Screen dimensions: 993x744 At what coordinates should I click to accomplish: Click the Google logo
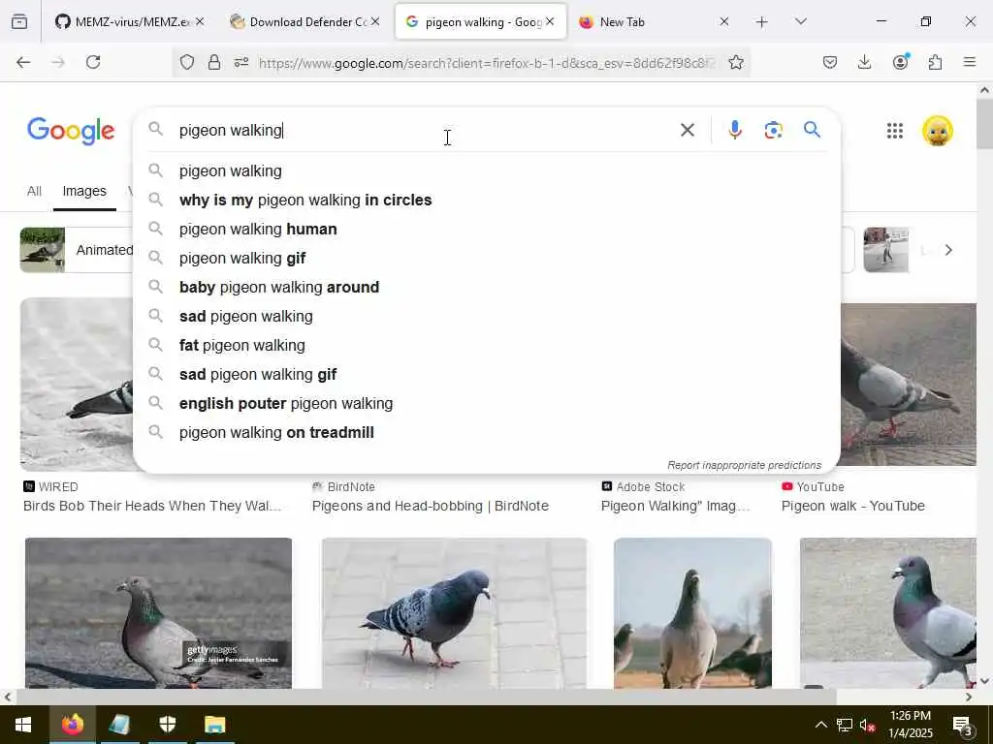point(71,131)
